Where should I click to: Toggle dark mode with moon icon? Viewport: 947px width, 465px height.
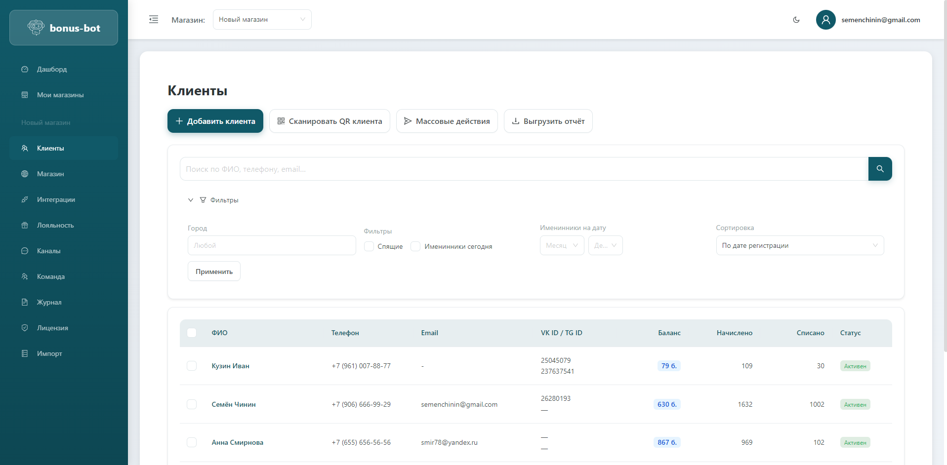click(x=796, y=20)
